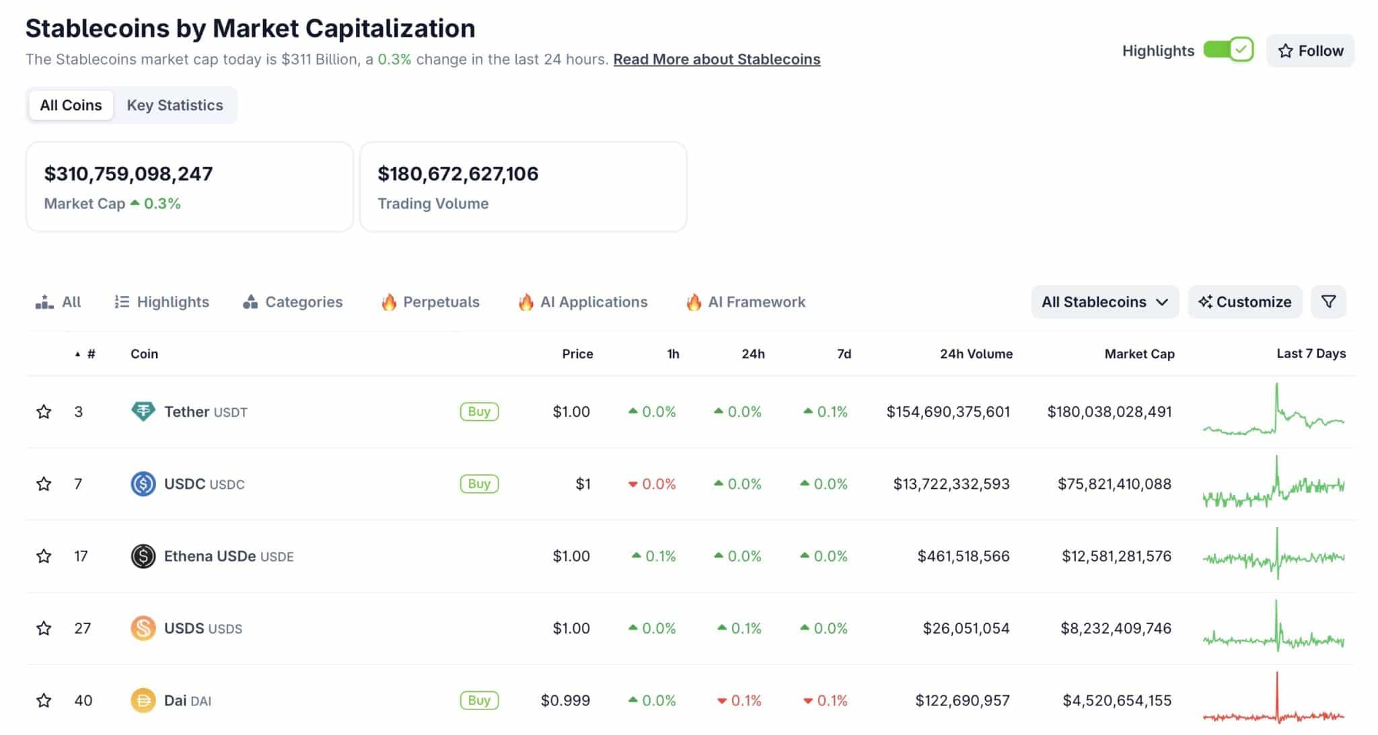
Task: Click the Buy button next to Tether
Action: point(478,412)
